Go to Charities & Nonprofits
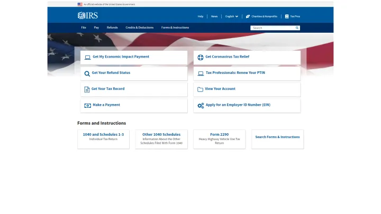The width and height of the screenshot is (381, 214). [265, 16]
